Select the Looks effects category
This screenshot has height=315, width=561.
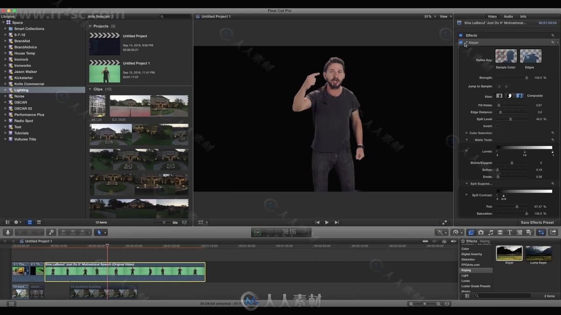pyautogui.click(x=476, y=281)
